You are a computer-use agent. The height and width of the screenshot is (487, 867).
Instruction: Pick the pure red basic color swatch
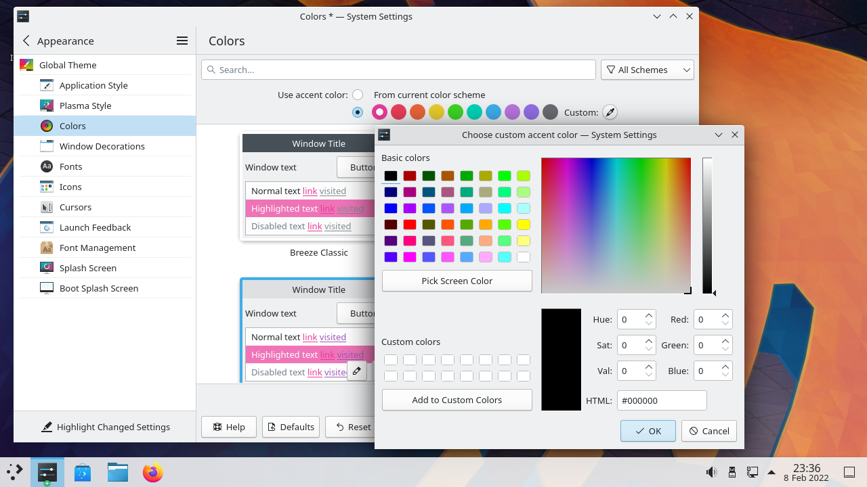(410, 225)
